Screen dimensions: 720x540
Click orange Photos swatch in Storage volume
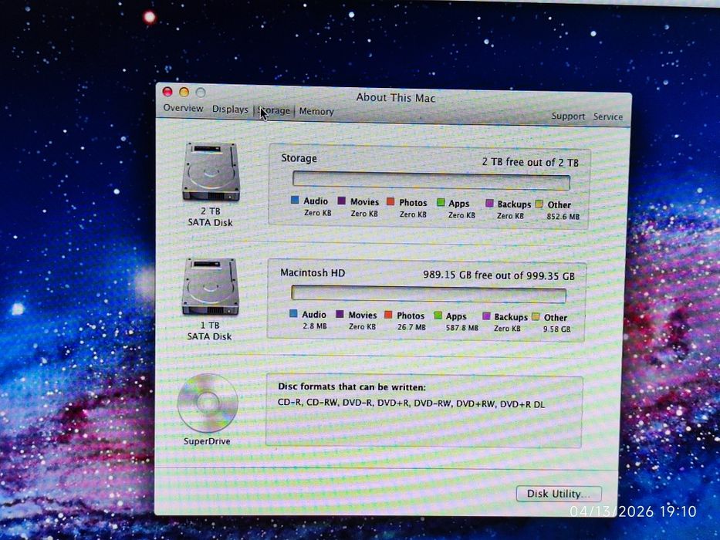pos(390,201)
